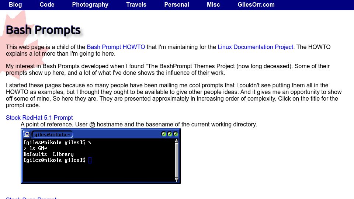
Task: Click the rightmost green window button in screenshot
Action: [x=176, y=134]
